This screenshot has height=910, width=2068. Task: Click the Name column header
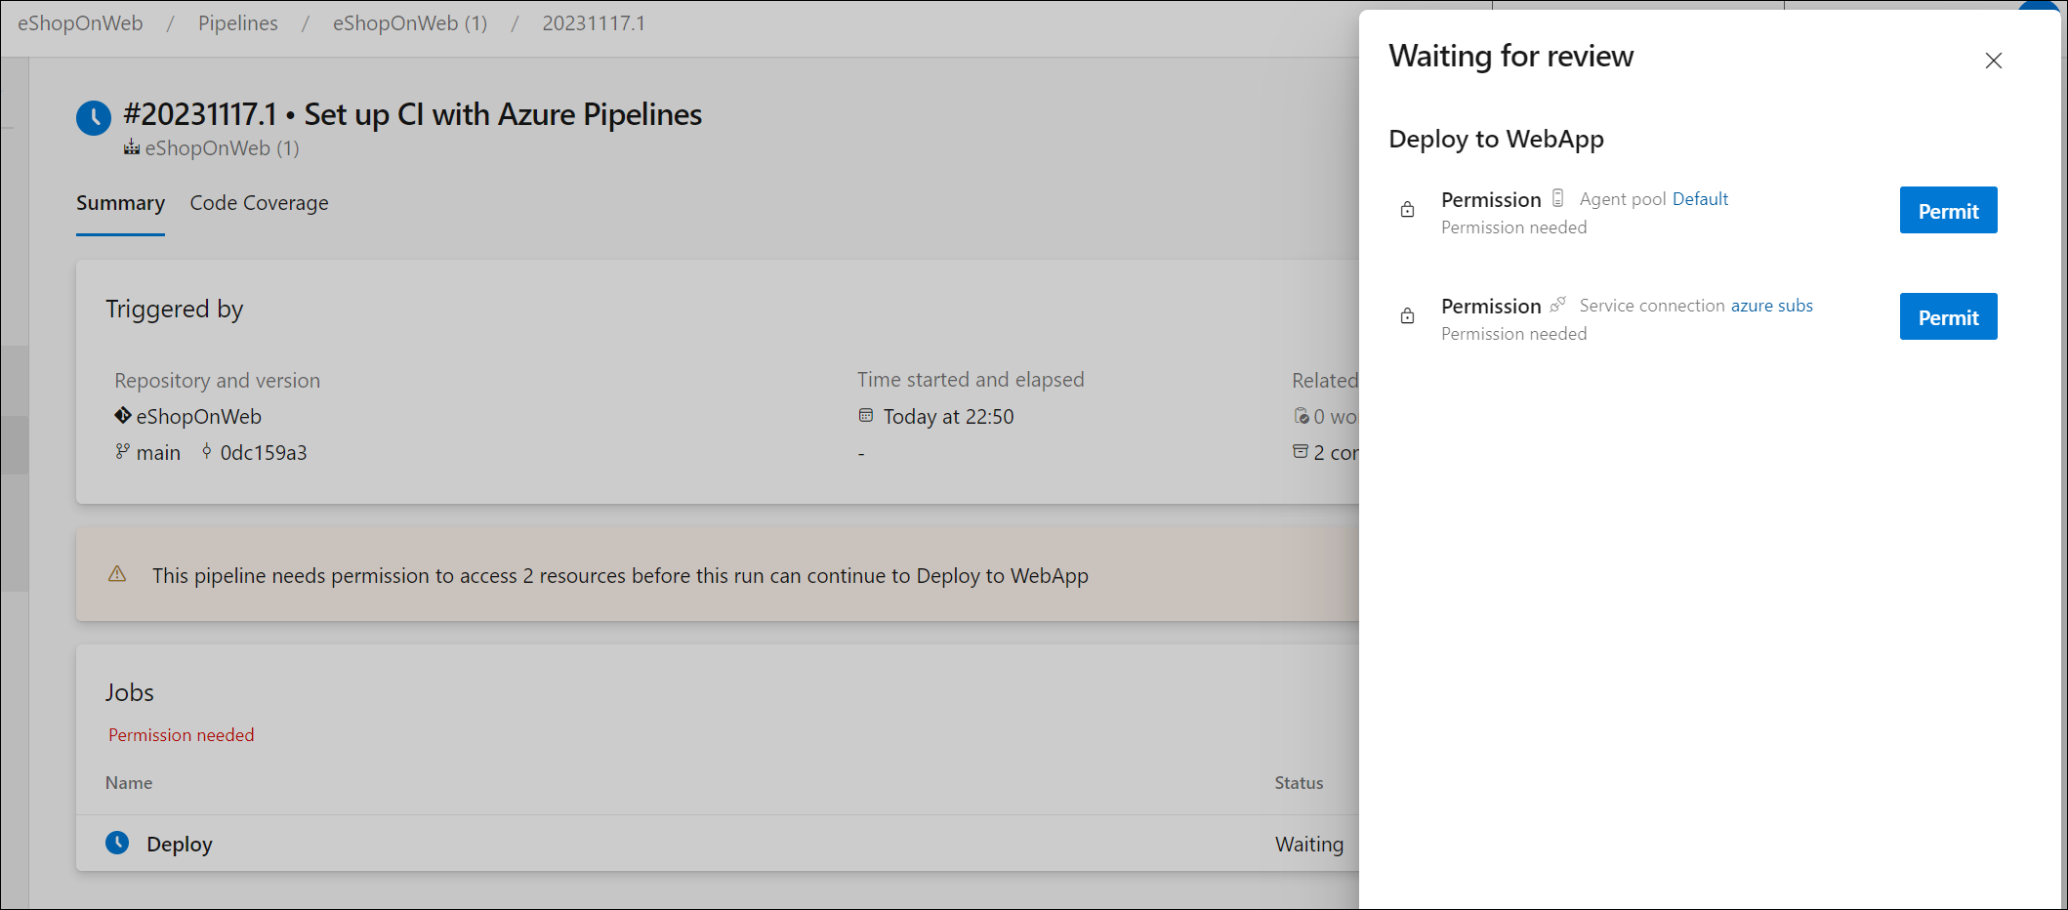tap(129, 783)
